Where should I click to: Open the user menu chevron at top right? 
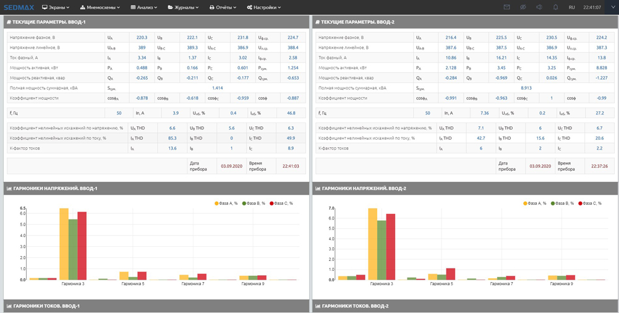[x=612, y=7]
